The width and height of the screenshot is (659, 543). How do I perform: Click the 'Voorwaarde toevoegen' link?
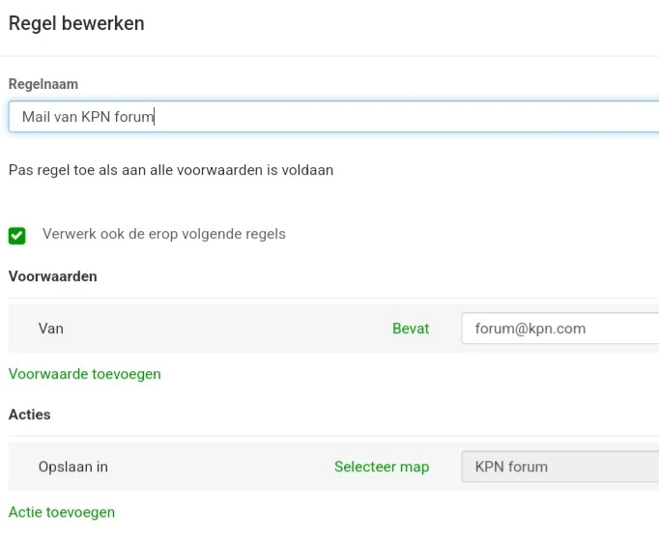pos(85,374)
